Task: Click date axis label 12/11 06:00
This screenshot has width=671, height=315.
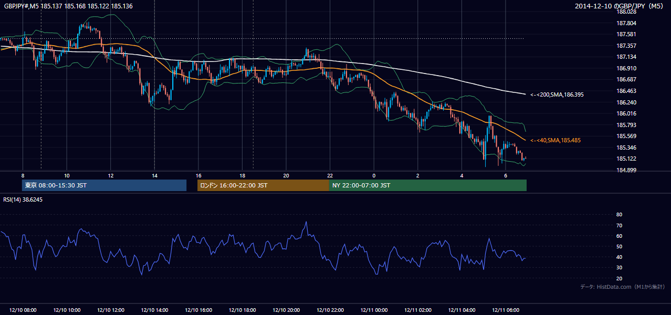Action: (x=505, y=310)
